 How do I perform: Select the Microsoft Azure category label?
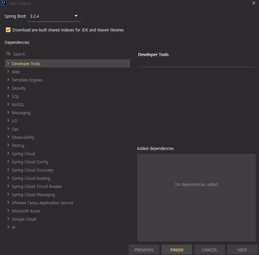point(26,211)
